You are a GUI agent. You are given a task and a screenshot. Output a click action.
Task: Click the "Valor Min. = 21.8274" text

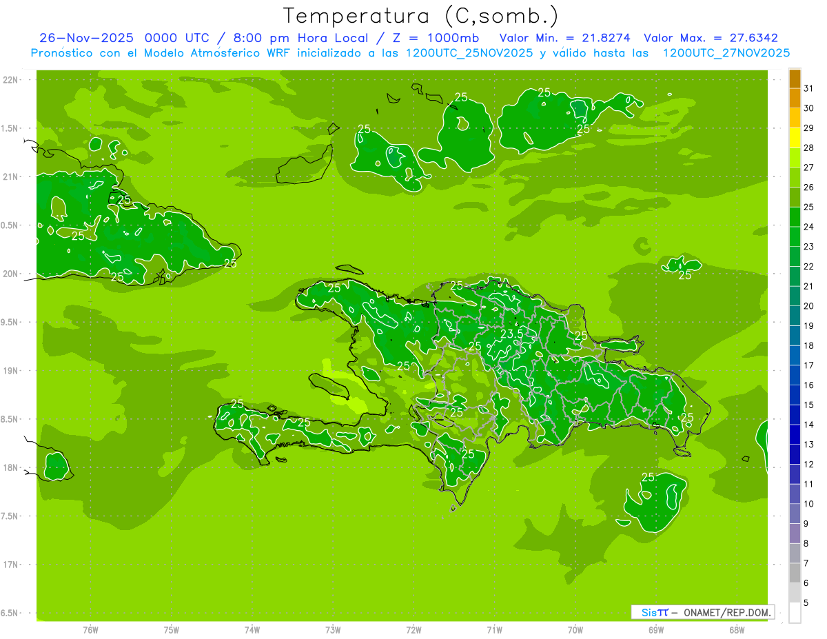tap(564, 38)
